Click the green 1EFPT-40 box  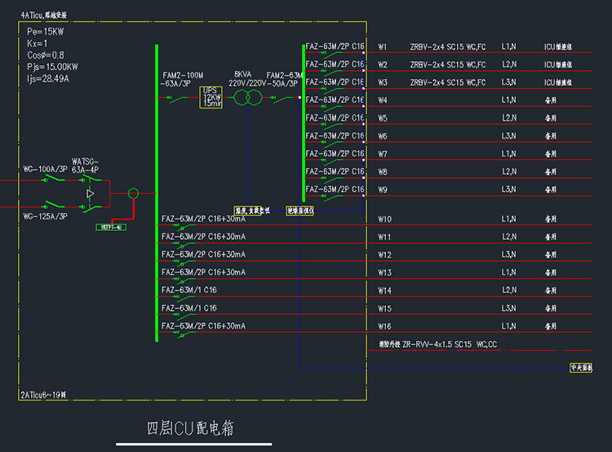click(x=111, y=227)
